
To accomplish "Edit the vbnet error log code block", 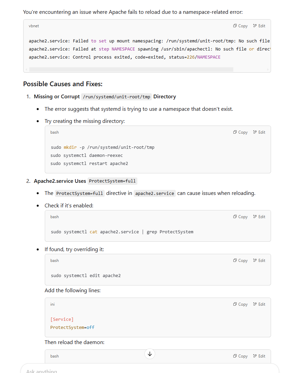I will tap(259, 26).
